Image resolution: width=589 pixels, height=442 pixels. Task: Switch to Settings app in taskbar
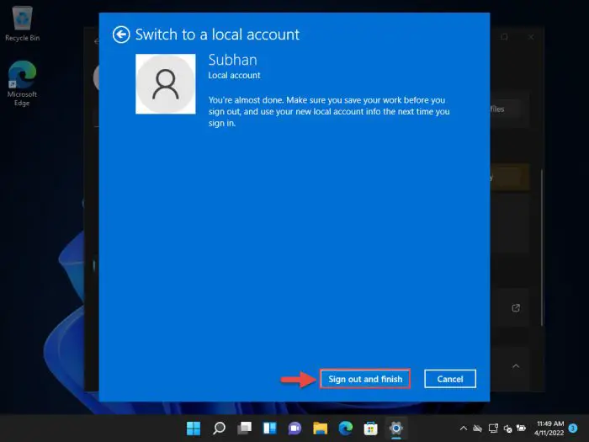tap(395, 428)
